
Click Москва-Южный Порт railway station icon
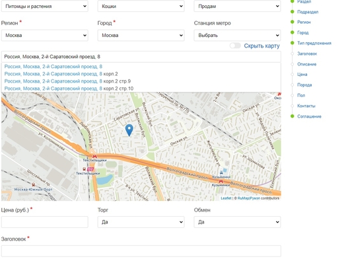[x=34, y=184]
